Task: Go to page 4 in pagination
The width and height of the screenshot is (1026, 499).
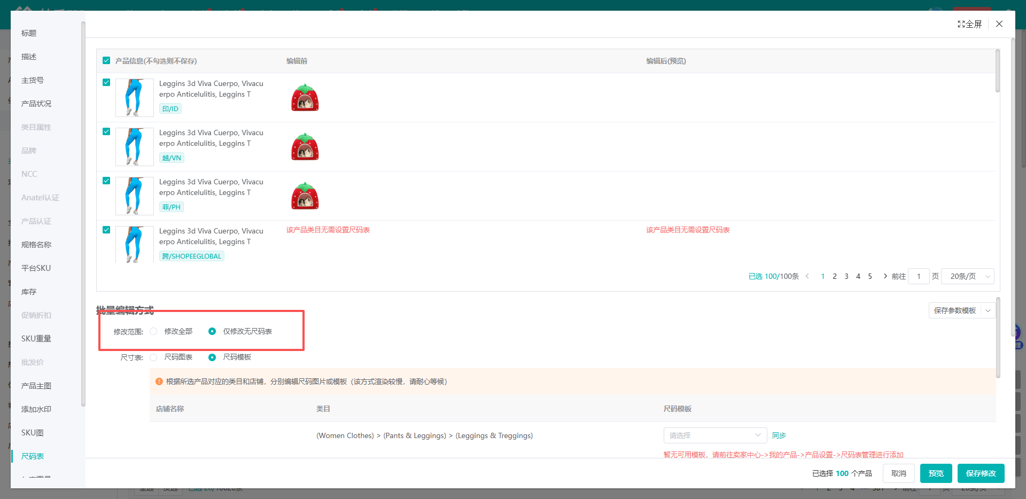Action: point(858,276)
